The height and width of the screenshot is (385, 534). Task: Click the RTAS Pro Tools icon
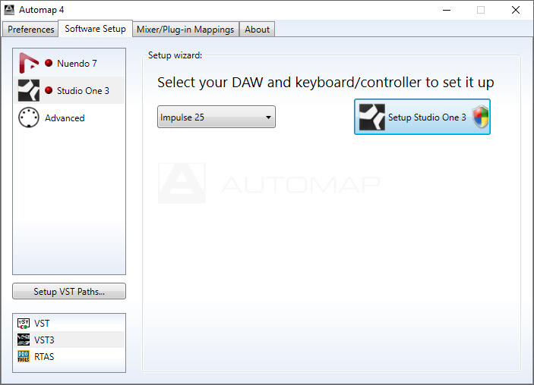(x=23, y=357)
